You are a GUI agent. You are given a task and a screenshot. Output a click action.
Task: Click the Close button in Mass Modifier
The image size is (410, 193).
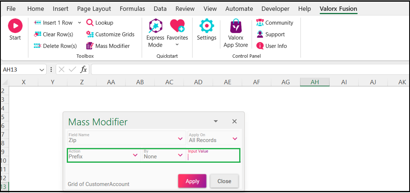(224, 181)
